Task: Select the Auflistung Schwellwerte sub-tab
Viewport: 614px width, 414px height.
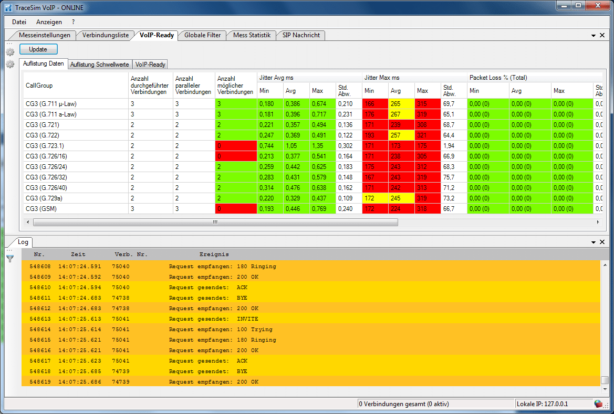Action: tap(99, 65)
